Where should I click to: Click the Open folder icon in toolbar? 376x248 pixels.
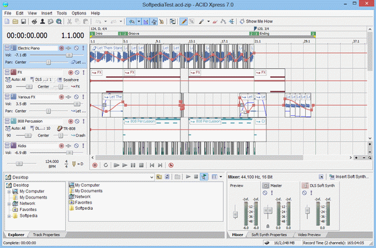point(15,21)
